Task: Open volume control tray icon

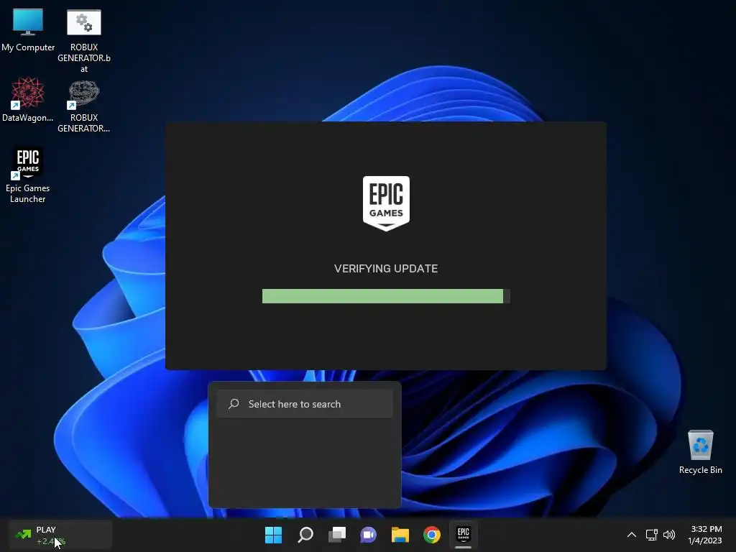Action: [669, 535]
